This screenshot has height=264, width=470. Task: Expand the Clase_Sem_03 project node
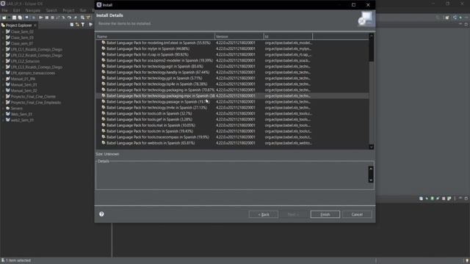pos(3,37)
